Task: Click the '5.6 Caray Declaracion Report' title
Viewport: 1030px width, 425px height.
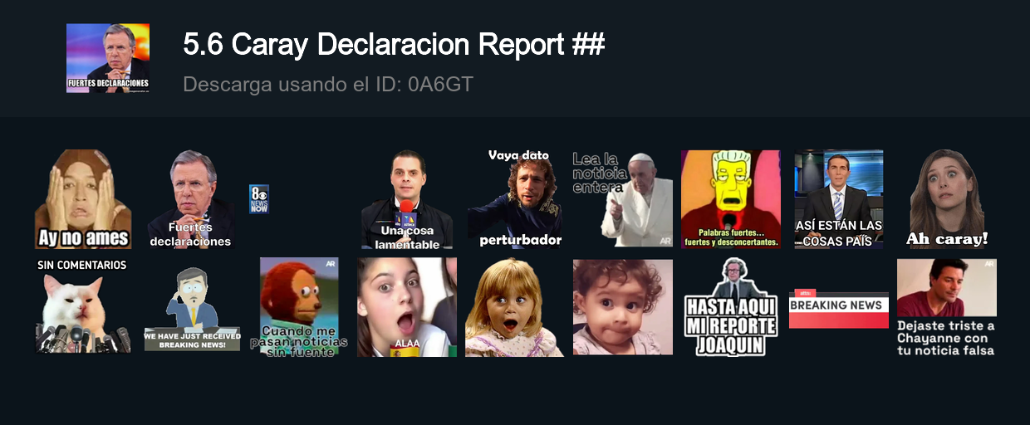Action: click(x=394, y=45)
